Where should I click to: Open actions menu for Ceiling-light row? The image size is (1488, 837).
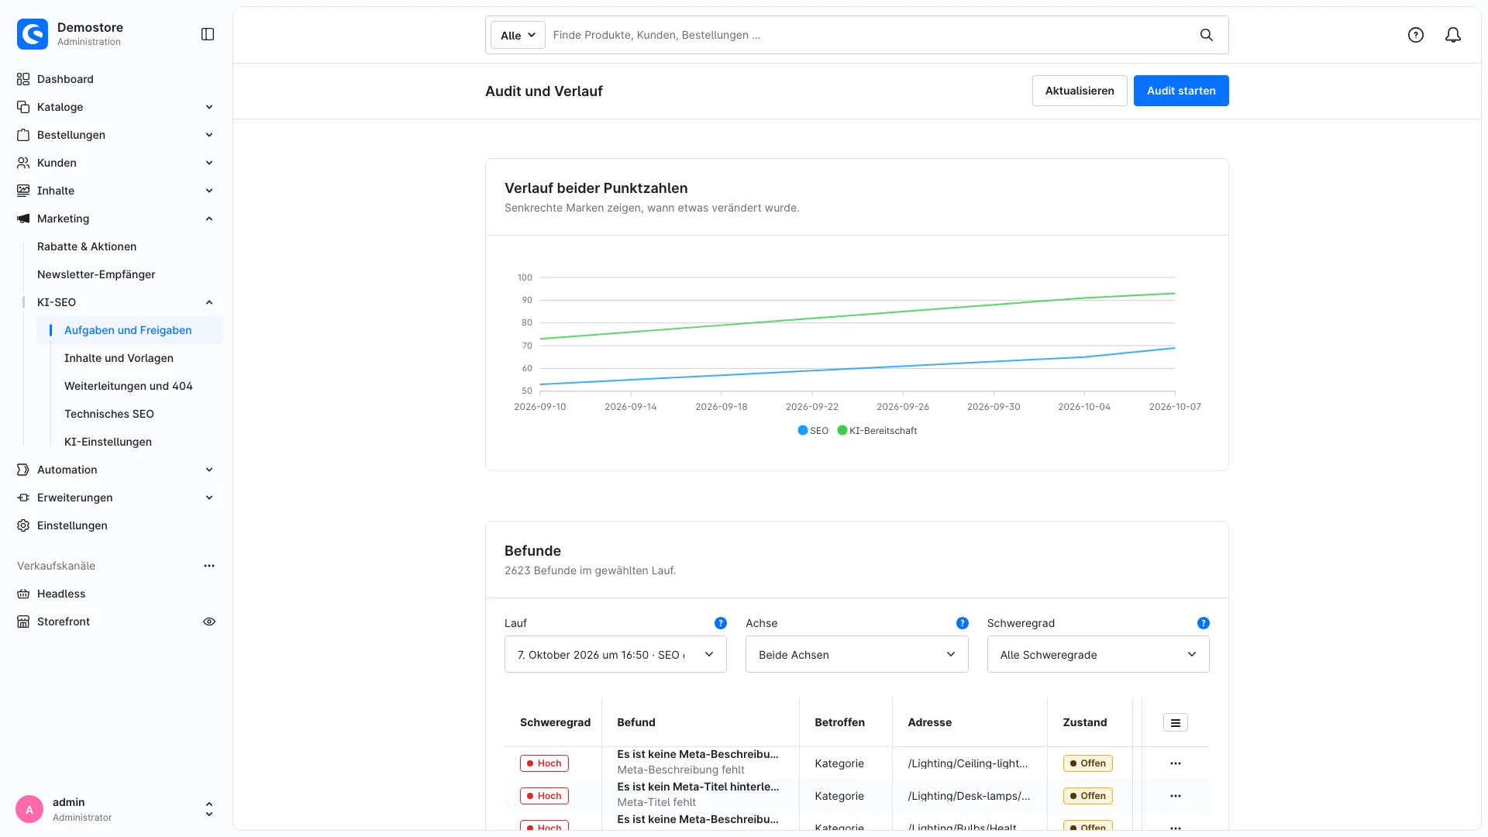pos(1176,763)
